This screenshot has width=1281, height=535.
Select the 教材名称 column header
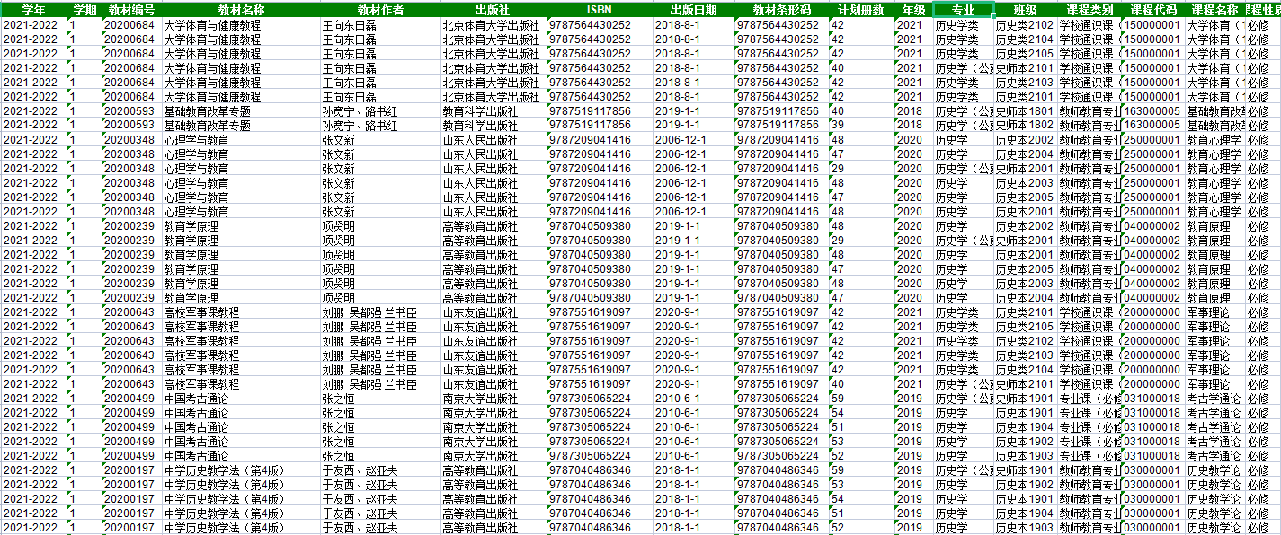pos(240,10)
